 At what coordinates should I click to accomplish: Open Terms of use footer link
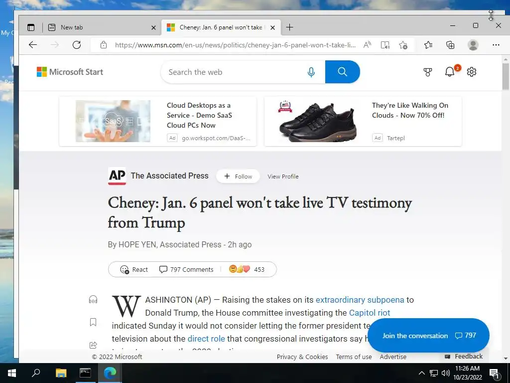[354, 357]
